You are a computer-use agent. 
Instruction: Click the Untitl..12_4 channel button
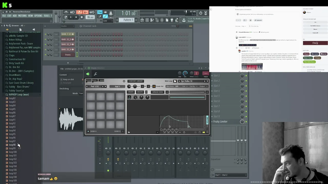pyautogui.click(x=68, y=50)
